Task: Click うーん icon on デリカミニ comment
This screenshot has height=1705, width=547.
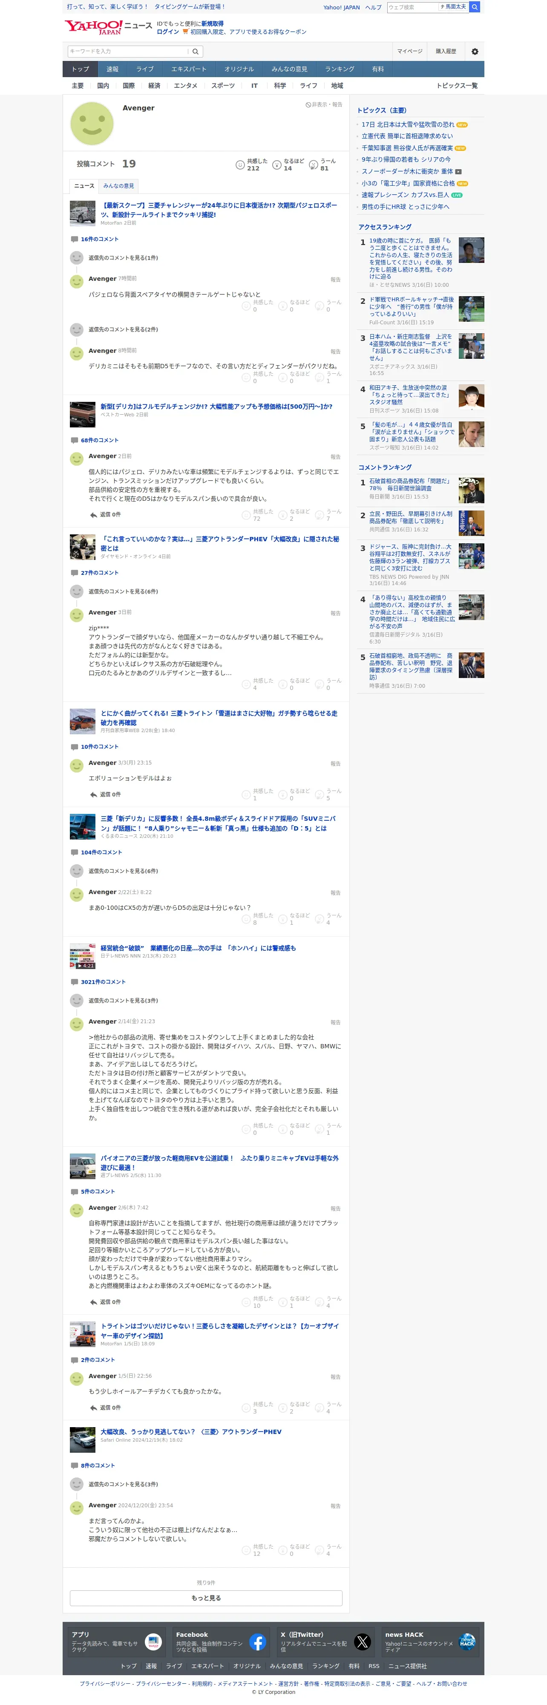Action: click(319, 377)
